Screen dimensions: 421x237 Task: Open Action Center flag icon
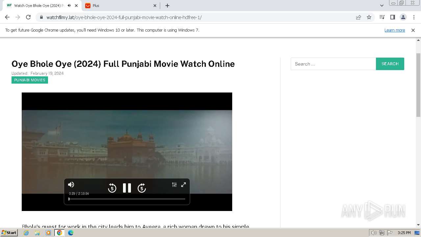click(x=389, y=233)
